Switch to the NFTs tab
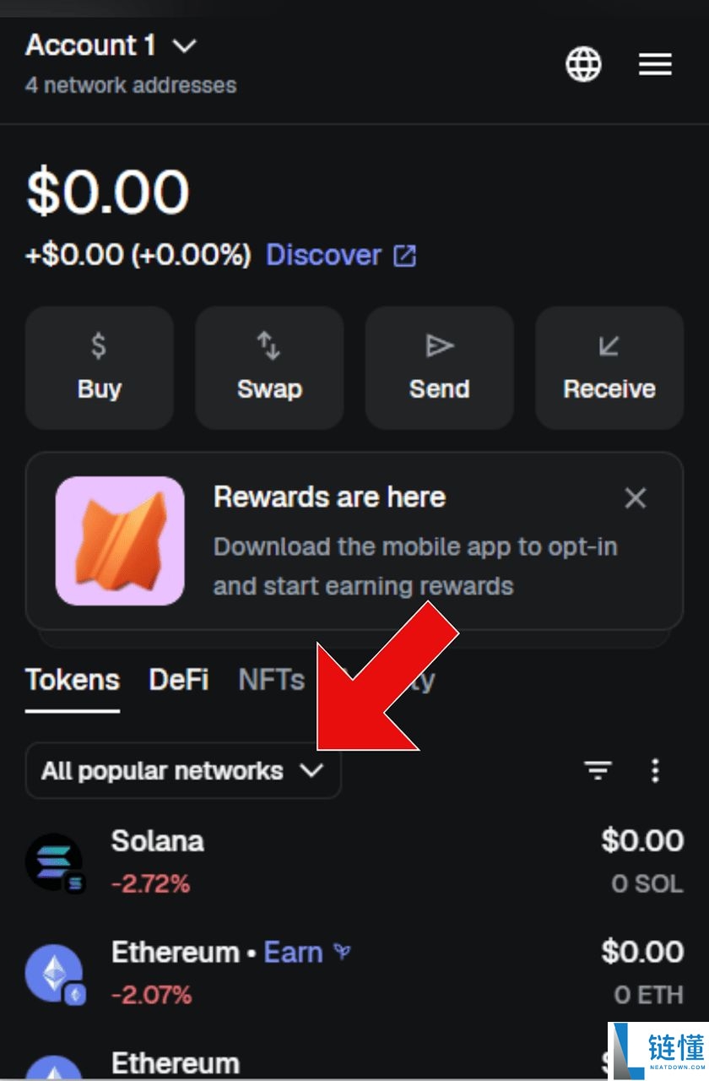The width and height of the screenshot is (709, 1081). pos(271,679)
